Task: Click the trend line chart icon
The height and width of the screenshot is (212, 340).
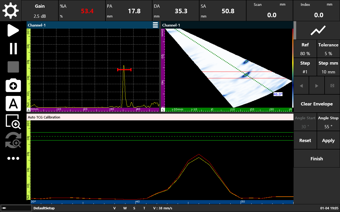Action: [x=318, y=30]
